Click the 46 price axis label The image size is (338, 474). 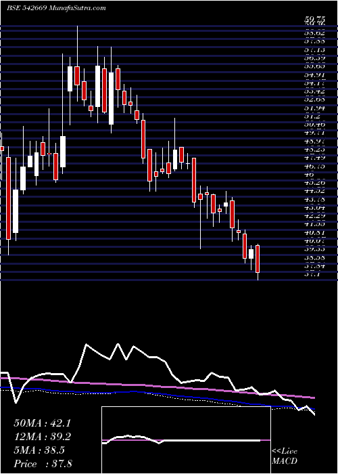click(x=309, y=175)
